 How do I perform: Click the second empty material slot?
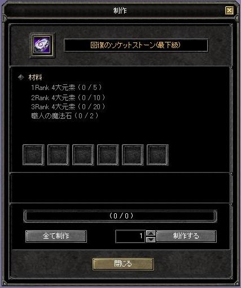pyautogui.click(x=58, y=155)
